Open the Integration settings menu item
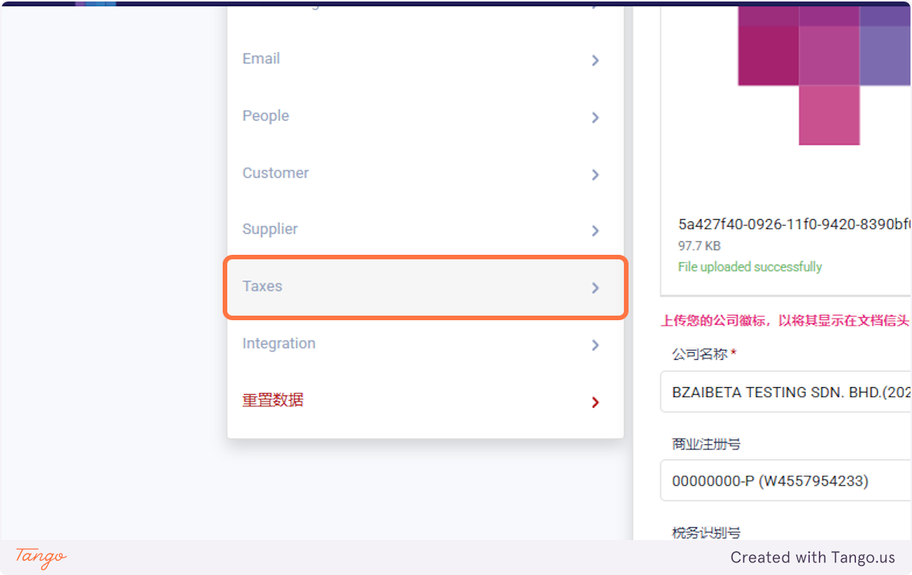Viewport: 912px width, 575px height. coord(425,344)
